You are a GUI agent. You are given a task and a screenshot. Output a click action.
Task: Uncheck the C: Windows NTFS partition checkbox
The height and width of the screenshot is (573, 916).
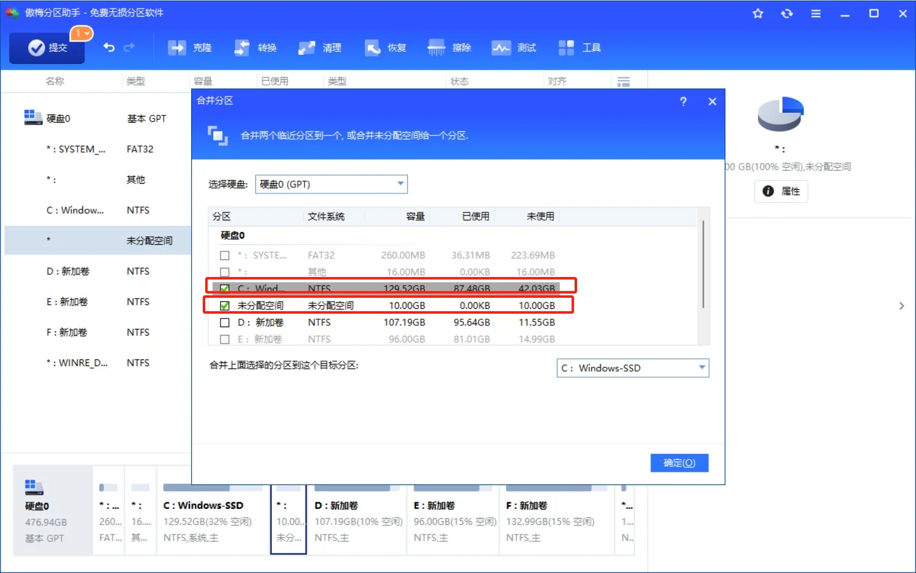pyautogui.click(x=225, y=289)
